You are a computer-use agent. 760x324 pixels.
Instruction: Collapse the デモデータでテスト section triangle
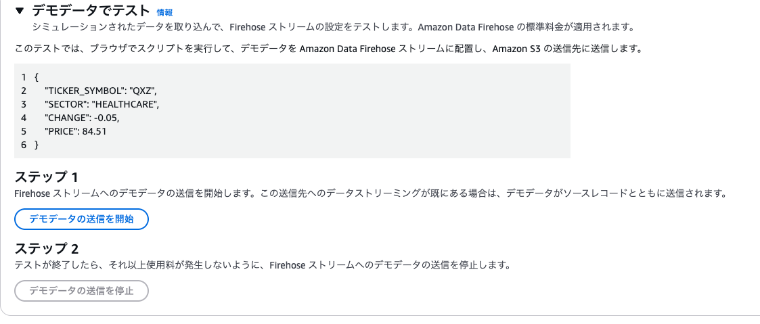click(20, 11)
